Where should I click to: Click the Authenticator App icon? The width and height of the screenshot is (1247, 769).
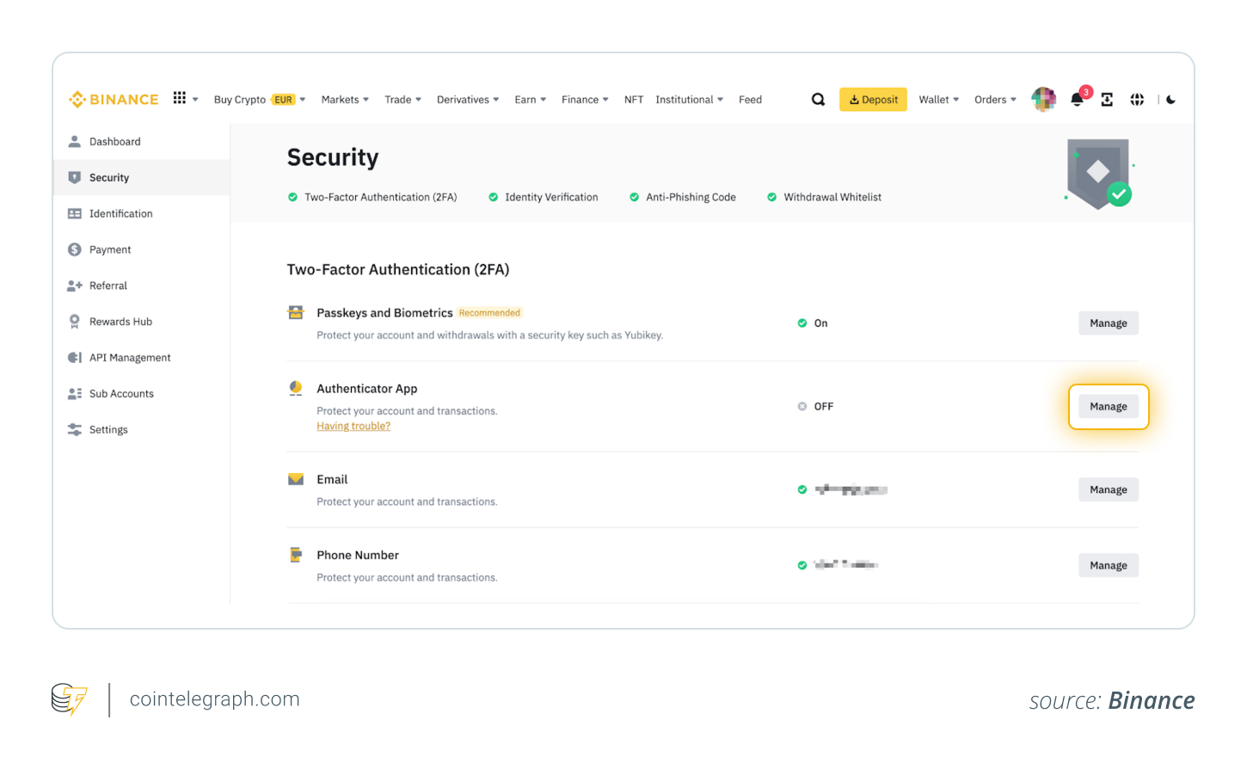[296, 389]
